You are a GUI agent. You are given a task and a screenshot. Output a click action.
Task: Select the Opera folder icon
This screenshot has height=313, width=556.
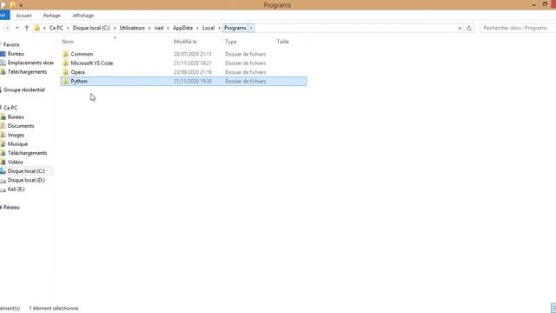click(x=65, y=72)
